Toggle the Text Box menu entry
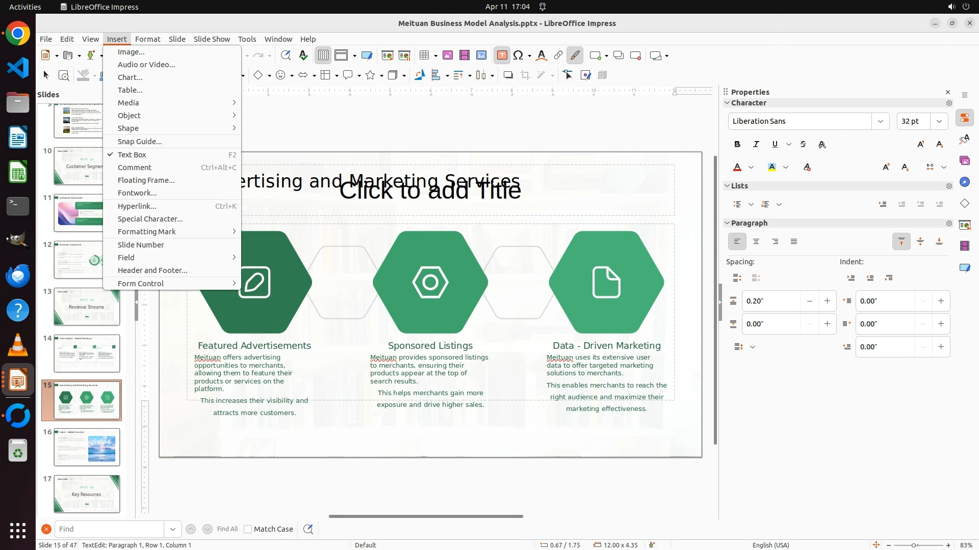979x550 pixels. click(x=132, y=155)
